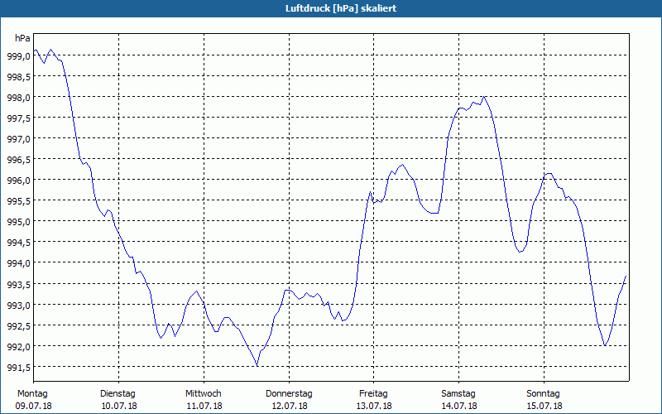Click the Donnerstag day label
Screen dimensions: 662x414
(x=289, y=394)
